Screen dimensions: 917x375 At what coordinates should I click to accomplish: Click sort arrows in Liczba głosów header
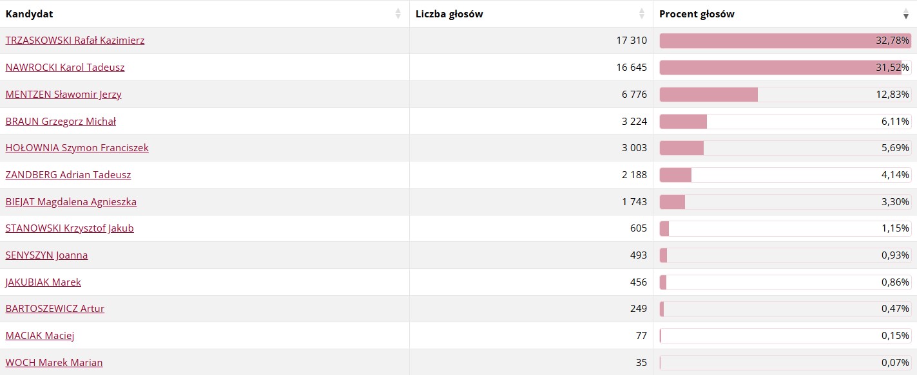coord(642,14)
